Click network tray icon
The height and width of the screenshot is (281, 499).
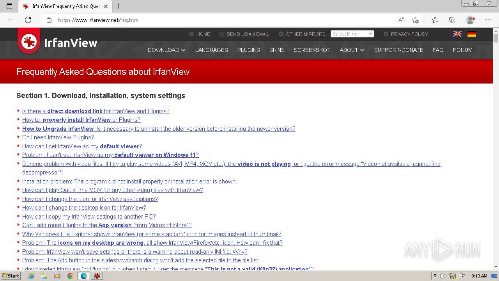click(x=453, y=276)
